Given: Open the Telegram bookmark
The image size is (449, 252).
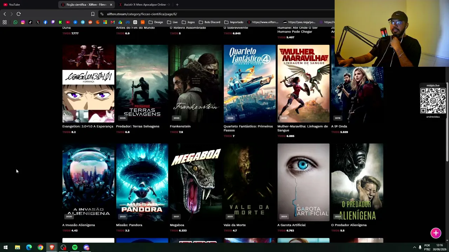Looking at the screenshot, I should (x=83, y=22).
